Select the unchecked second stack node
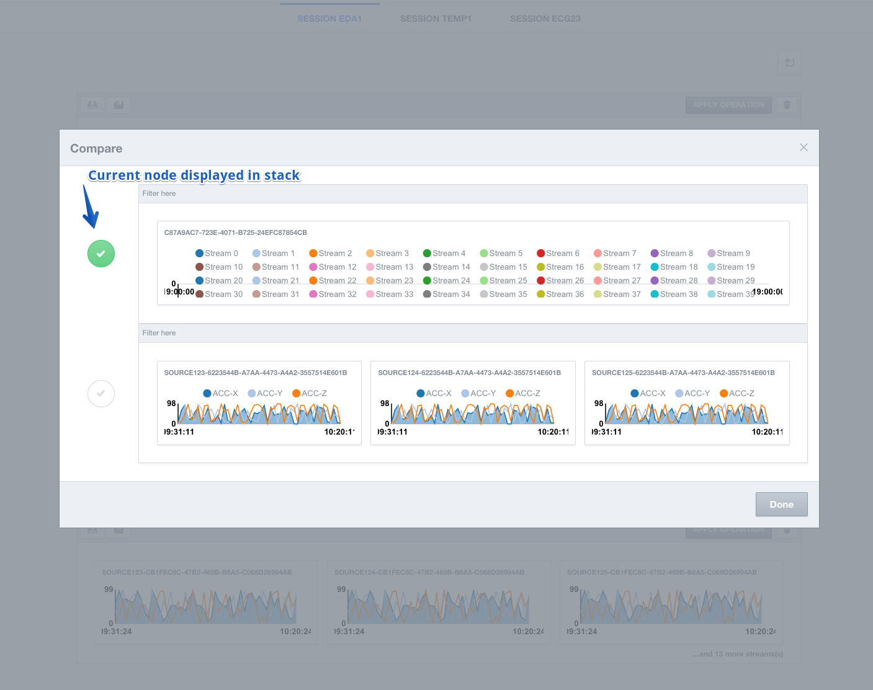Viewport: 873px width, 690px height. click(x=101, y=394)
